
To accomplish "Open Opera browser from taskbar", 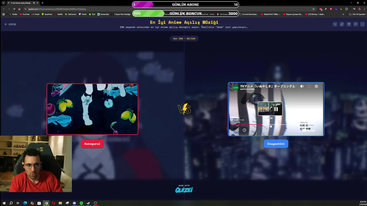I will (53, 203).
